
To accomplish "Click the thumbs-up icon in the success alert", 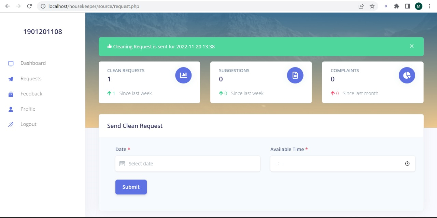I will [x=109, y=46].
